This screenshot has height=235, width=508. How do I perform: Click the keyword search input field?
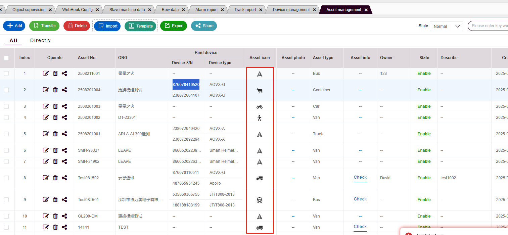point(489,26)
